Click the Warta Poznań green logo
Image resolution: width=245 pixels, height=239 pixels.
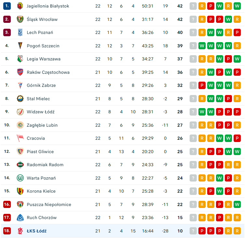click(20, 178)
